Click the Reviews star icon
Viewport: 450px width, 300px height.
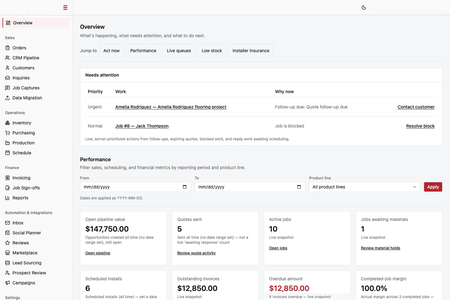pyautogui.click(x=7, y=243)
